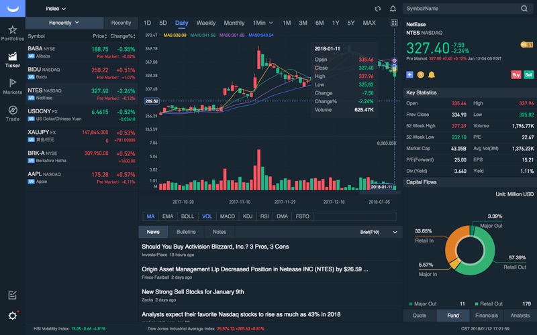Viewport: 537px width, 335px height.
Task: Set chart range to 6M
Action: (x=320, y=23)
